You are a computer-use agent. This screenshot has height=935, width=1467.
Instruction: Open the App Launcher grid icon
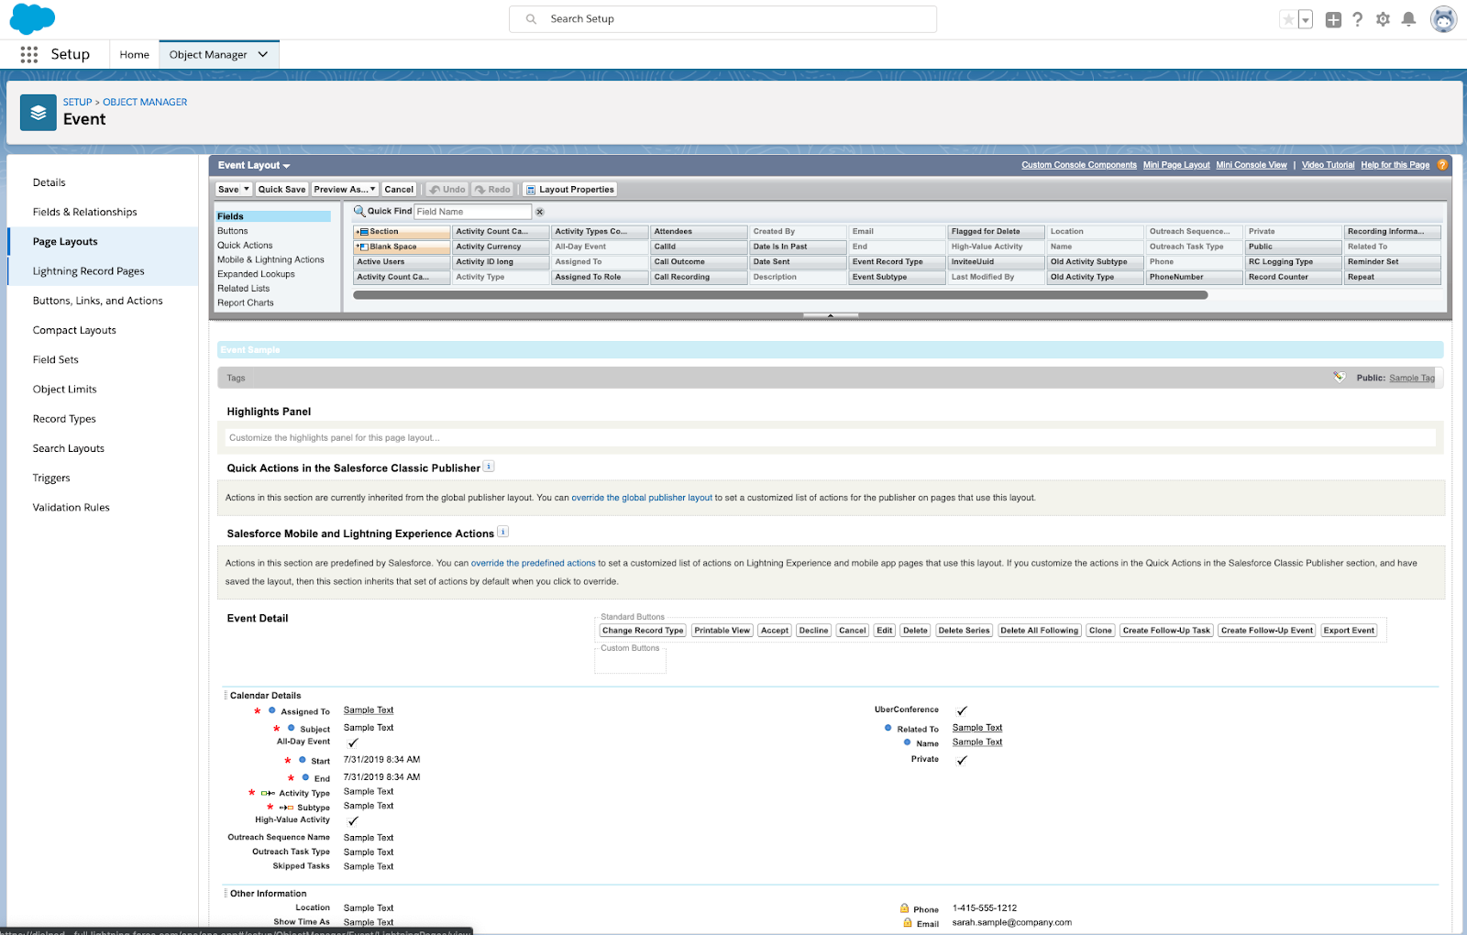click(x=29, y=55)
